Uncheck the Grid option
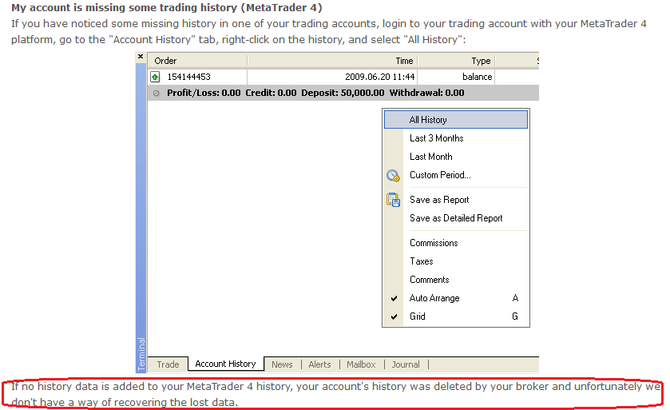This screenshot has width=670, height=410. coord(456,316)
